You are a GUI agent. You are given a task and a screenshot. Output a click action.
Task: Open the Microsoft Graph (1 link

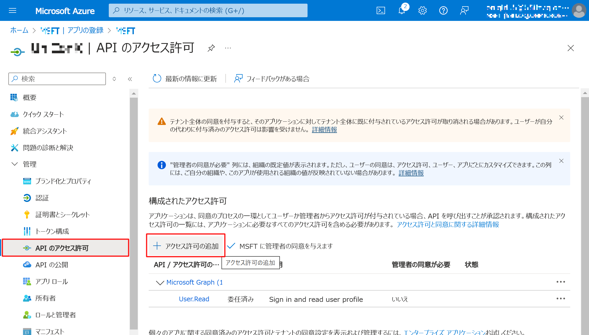tap(195, 282)
